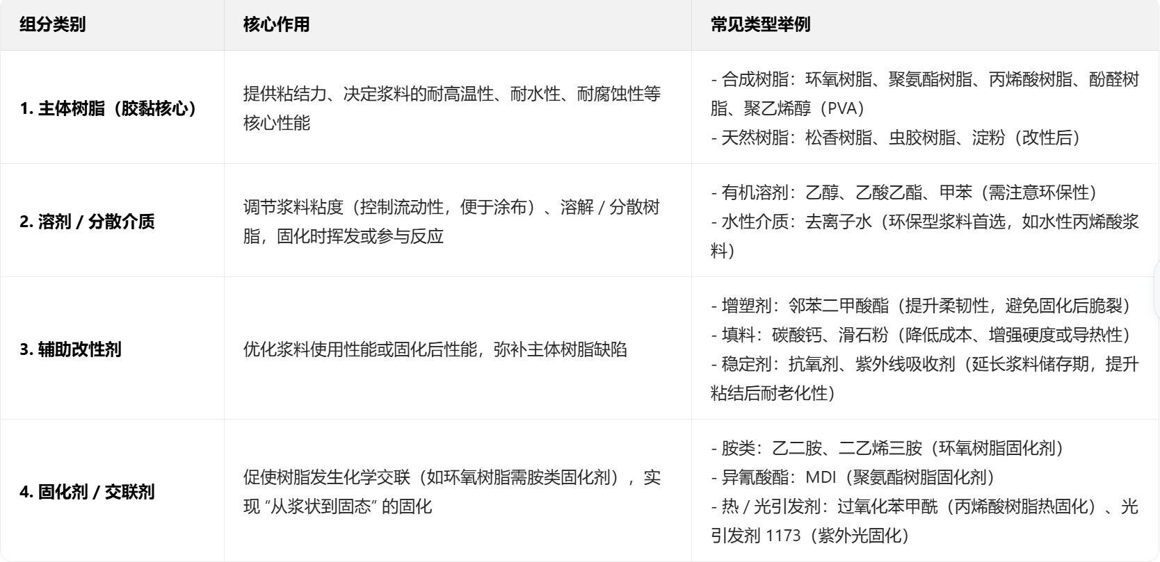Click the 增塑剂 examples line
This screenshot has height=562, width=1160.
(924, 306)
